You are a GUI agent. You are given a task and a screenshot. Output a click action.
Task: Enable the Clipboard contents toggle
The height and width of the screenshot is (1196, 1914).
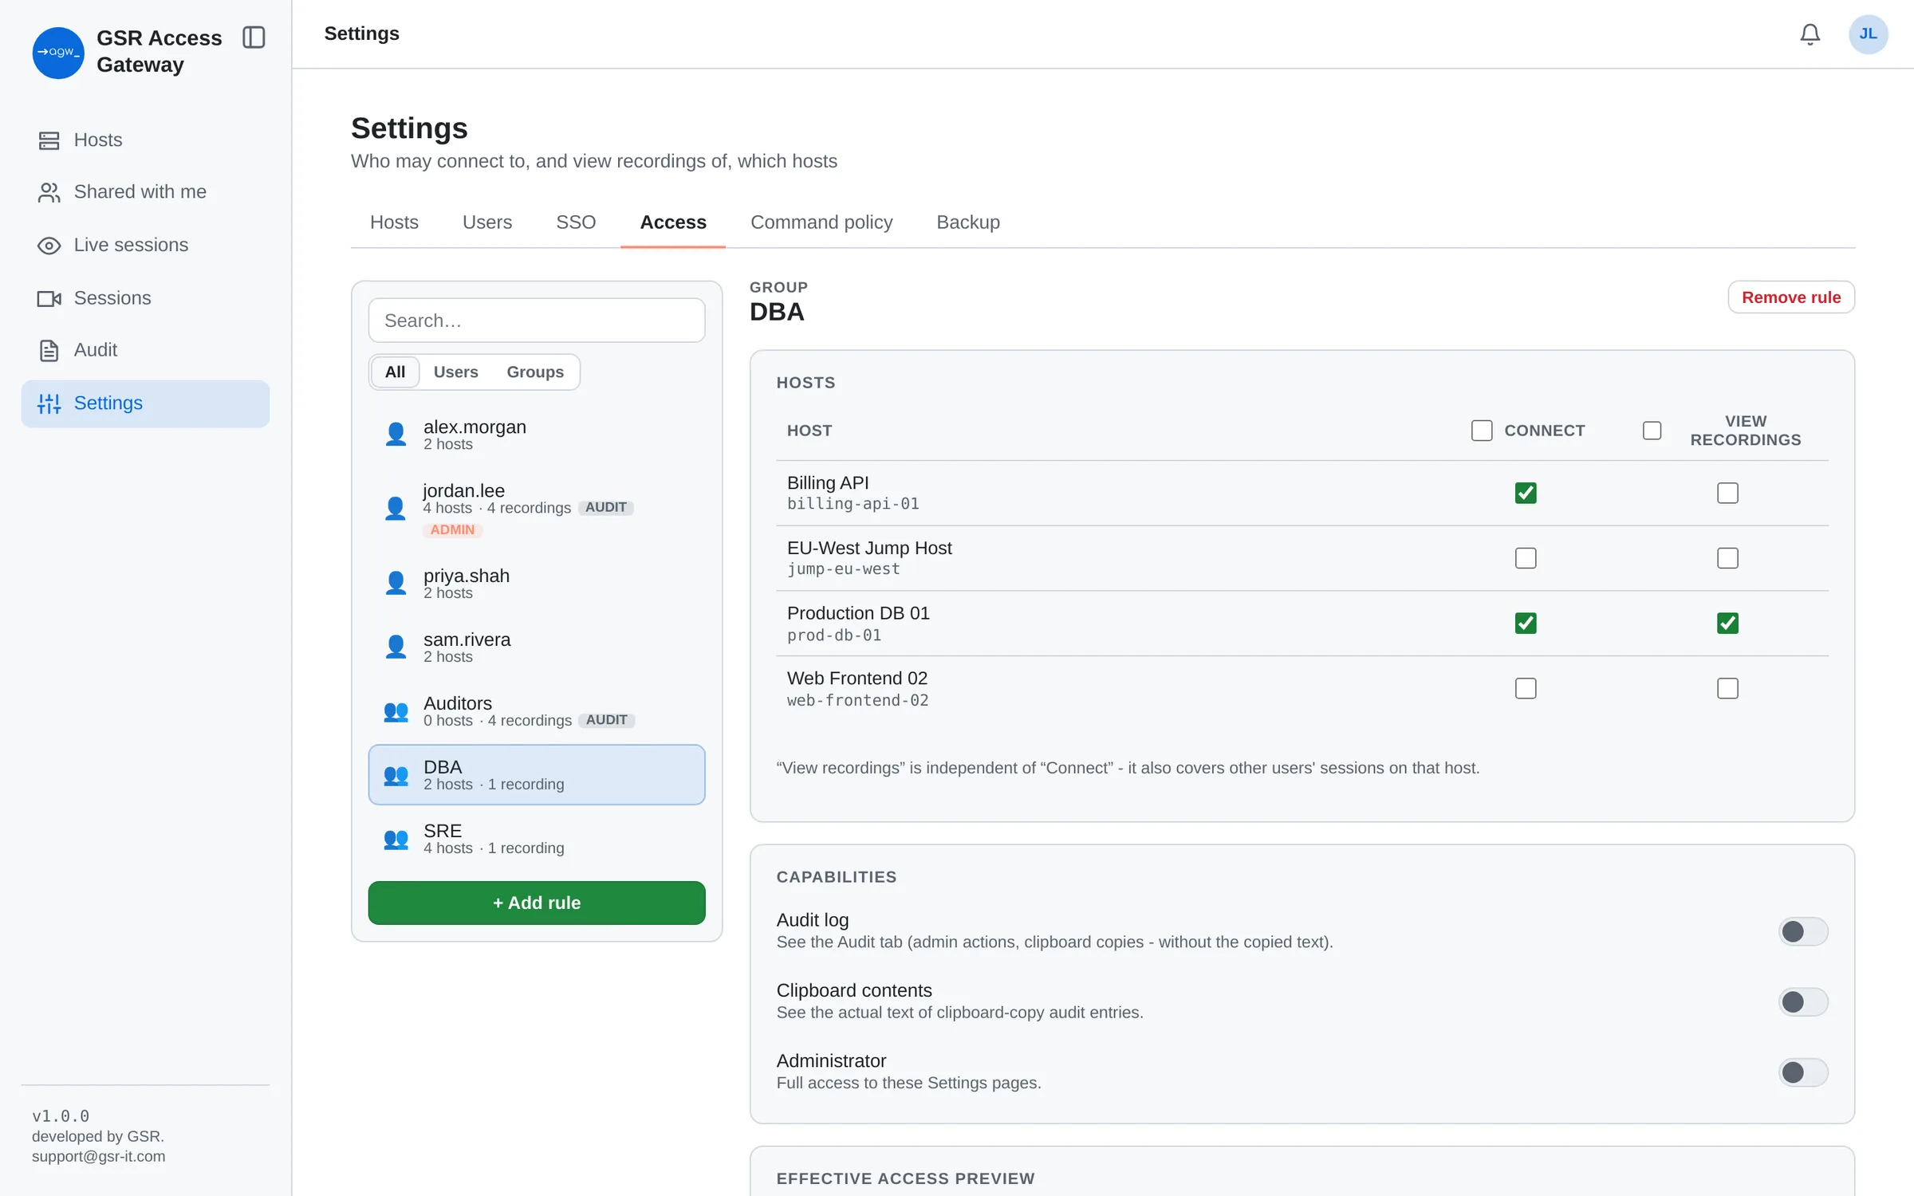[x=1802, y=1001]
